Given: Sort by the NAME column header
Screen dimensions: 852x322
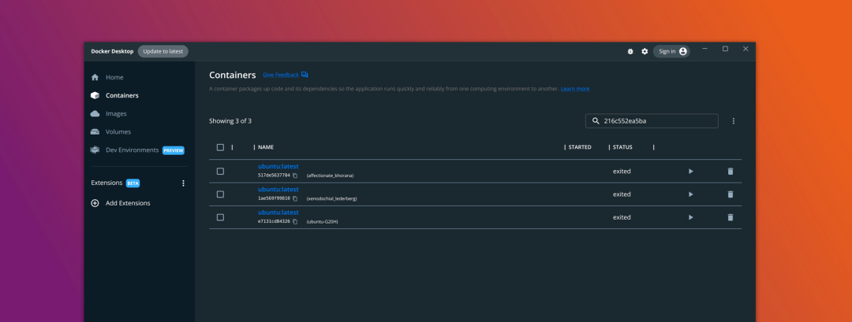Looking at the screenshot, I should 266,147.
